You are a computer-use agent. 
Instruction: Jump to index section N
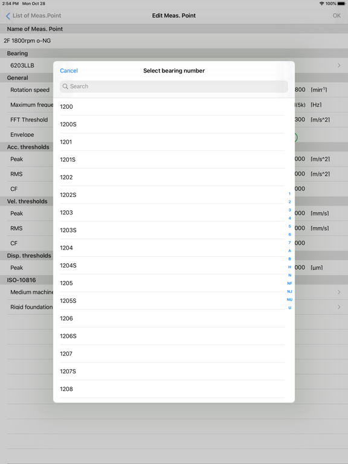click(x=290, y=275)
